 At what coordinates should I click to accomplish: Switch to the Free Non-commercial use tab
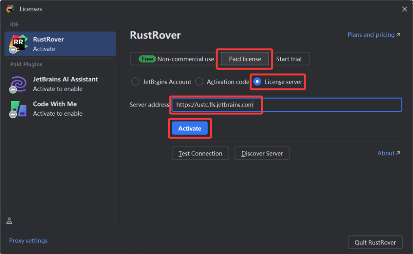[x=176, y=59]
